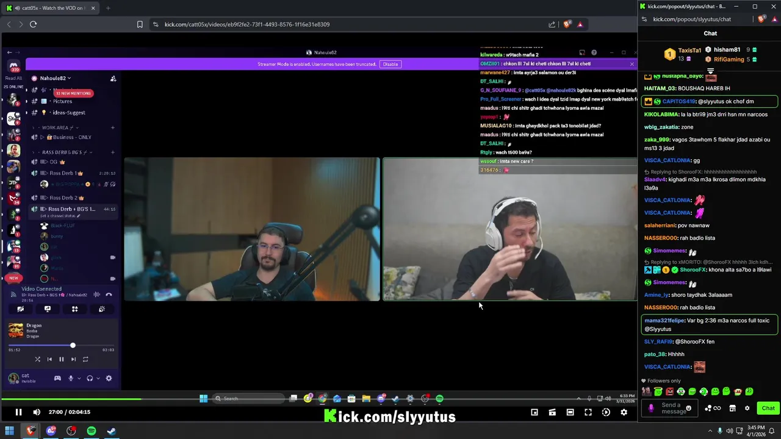Click username mama321felipe in chat
Image resolution: width=781 pixels, height=439 pixels.
click(664, 321)
